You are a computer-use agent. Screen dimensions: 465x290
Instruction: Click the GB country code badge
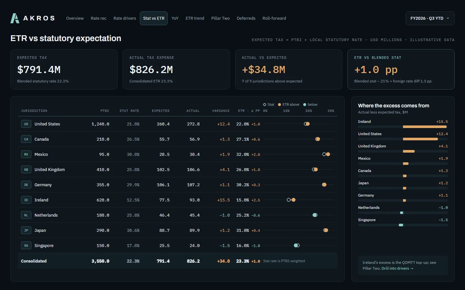click(26, 169)
